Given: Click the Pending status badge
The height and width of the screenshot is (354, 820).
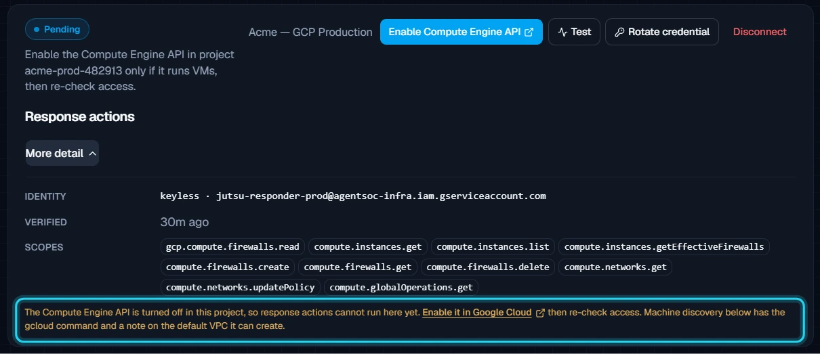Looking at the screenshot, I should coord(57,29).
